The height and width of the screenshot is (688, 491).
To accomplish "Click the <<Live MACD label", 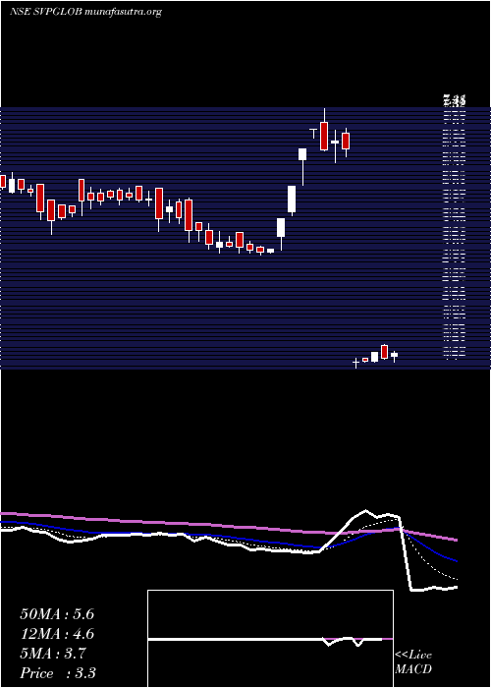I will tap(413, 662).
